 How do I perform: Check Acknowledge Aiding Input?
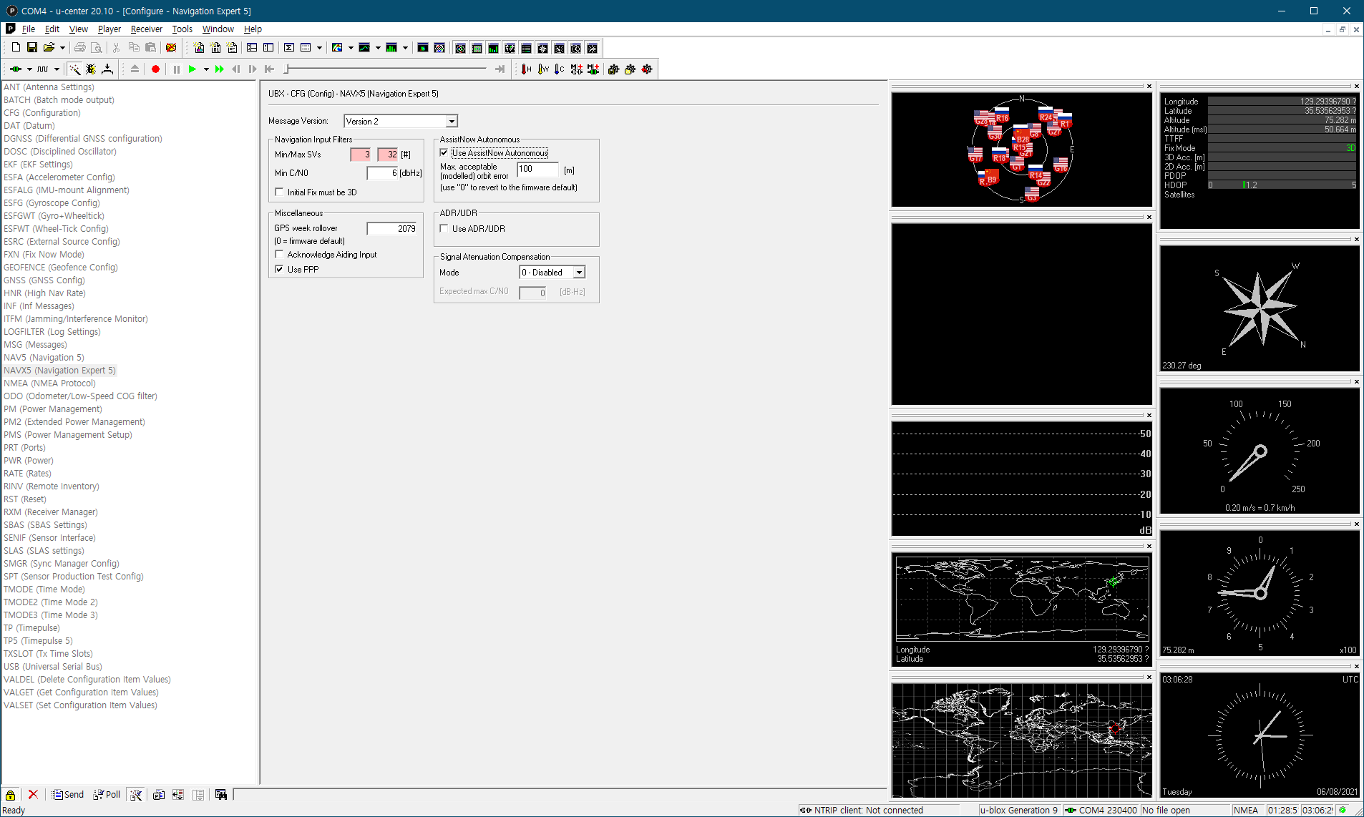[x=279, y=254]
